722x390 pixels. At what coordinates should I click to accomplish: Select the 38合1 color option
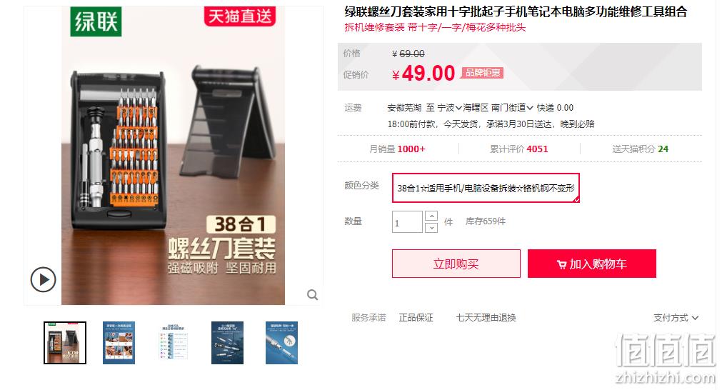(486, 188)
